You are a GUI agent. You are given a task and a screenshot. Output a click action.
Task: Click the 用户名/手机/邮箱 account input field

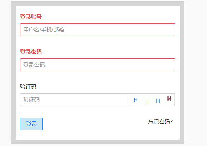coord(98,30)
